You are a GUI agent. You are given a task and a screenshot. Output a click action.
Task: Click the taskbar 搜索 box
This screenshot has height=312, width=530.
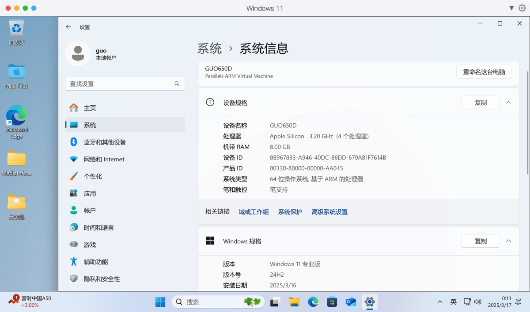pos(218,302)
